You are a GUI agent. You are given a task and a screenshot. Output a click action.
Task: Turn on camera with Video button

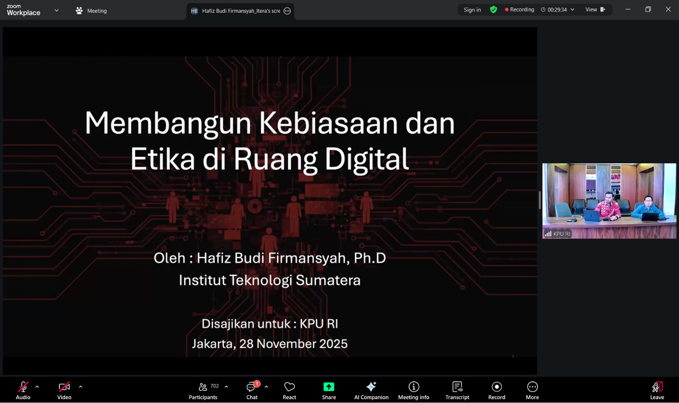tap(64, 390)
